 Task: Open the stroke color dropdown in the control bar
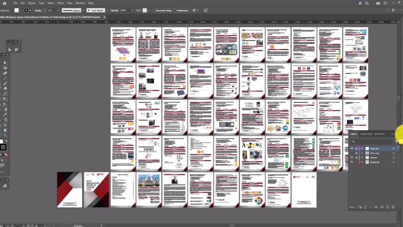(x=30, y=10)
